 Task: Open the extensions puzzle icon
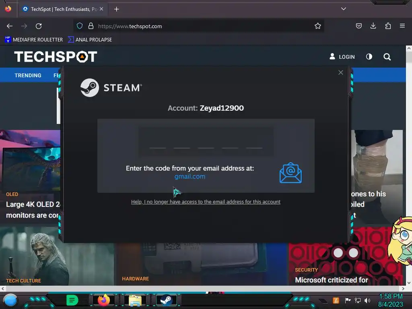point(388,26)
